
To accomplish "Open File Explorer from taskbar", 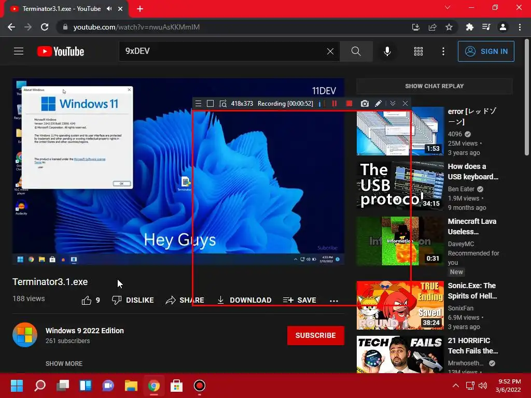I will coord(131,386).
